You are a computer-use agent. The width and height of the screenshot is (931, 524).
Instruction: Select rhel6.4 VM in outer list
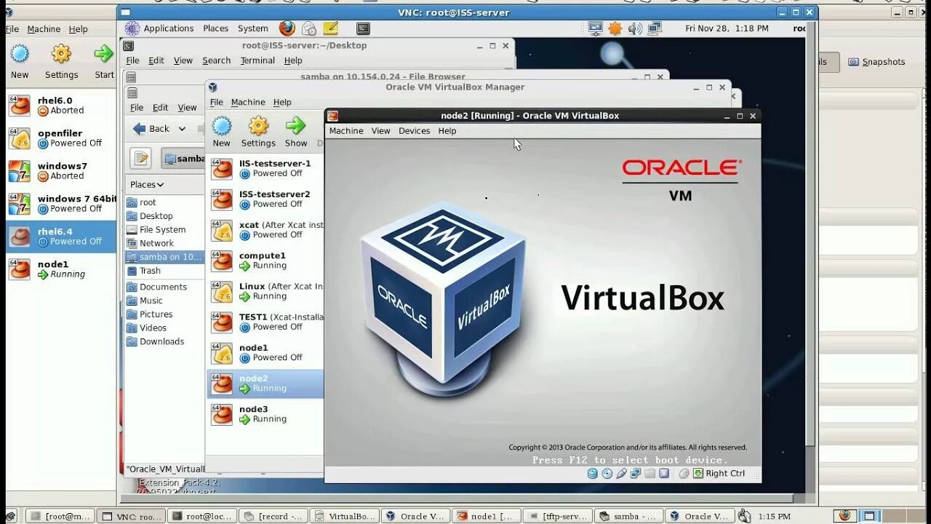[x=61, y=237]
